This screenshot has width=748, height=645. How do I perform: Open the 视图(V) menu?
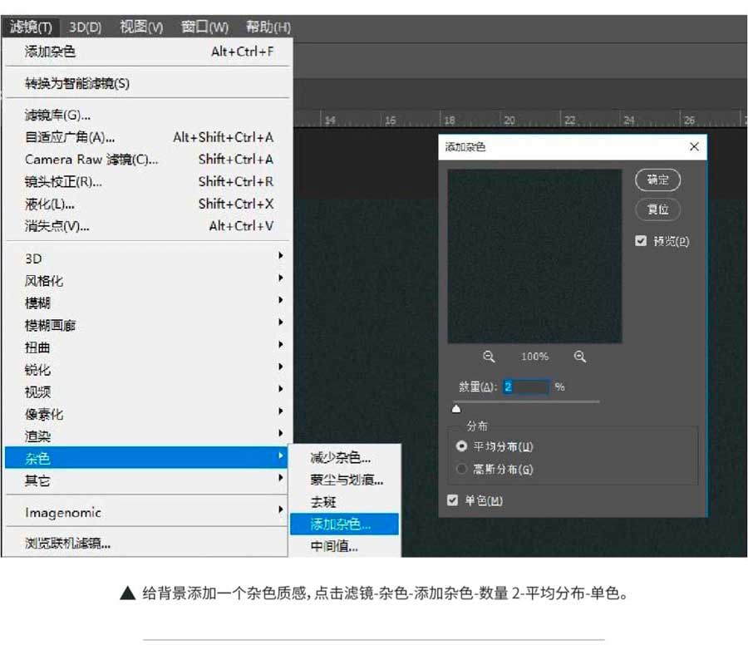141,27
